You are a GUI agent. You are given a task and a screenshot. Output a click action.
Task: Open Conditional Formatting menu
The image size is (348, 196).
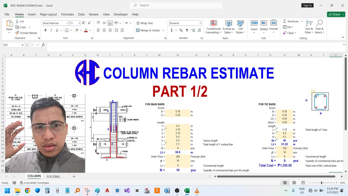point(213,27)
